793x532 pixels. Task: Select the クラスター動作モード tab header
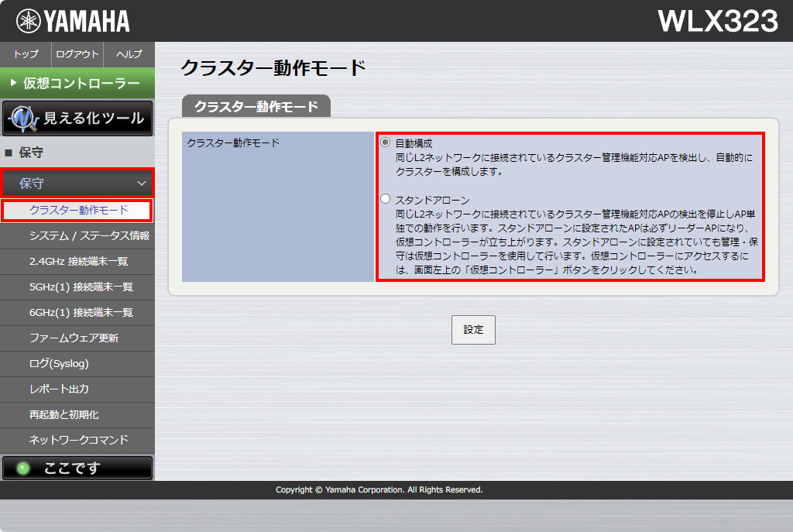[x=256, y=107]
